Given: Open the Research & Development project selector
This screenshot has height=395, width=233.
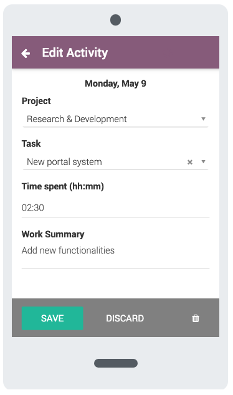Looking at the screenshot, I should 115,119.
